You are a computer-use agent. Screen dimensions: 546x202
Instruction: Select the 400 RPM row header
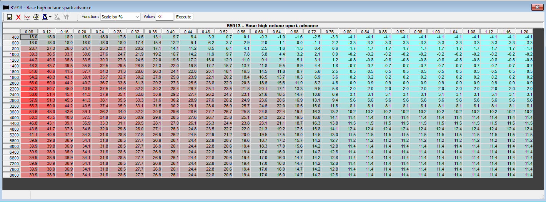[x=12, y=37]
